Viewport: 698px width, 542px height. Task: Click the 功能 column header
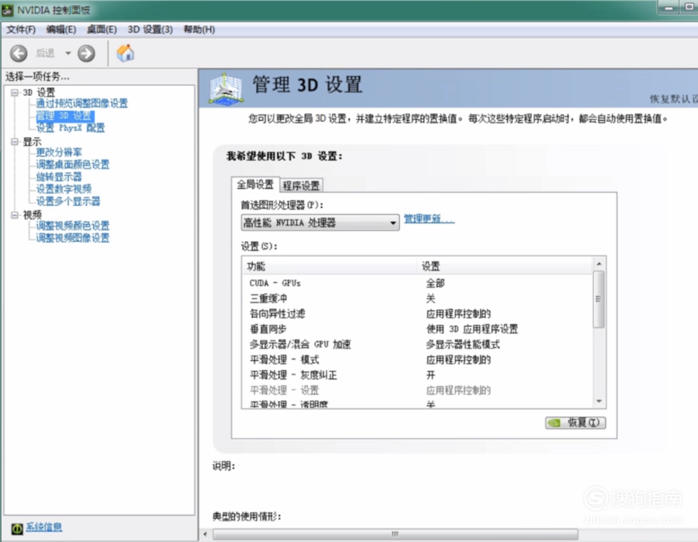pyautogui.click(x=330, y=266)
